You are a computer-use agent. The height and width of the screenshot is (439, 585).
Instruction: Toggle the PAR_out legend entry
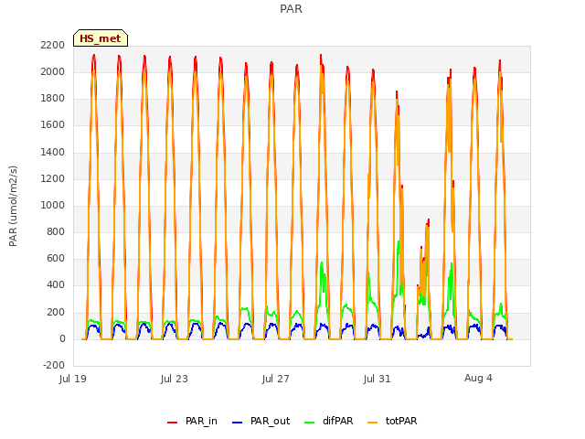pyautogui.click(x=261, y=421)
